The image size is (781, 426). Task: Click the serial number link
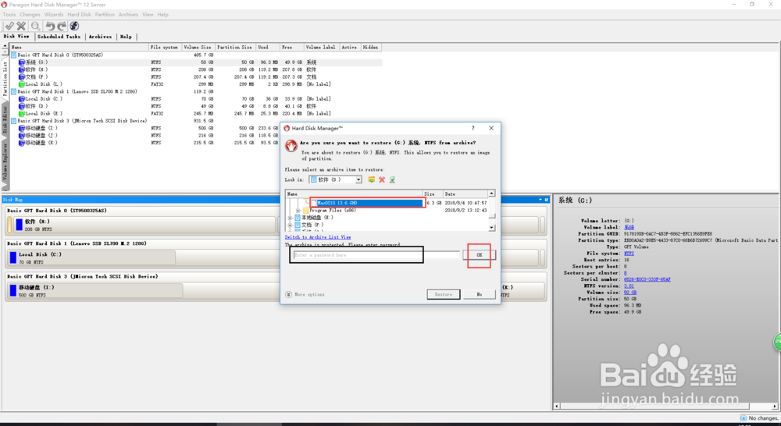[x=647, y=279]
